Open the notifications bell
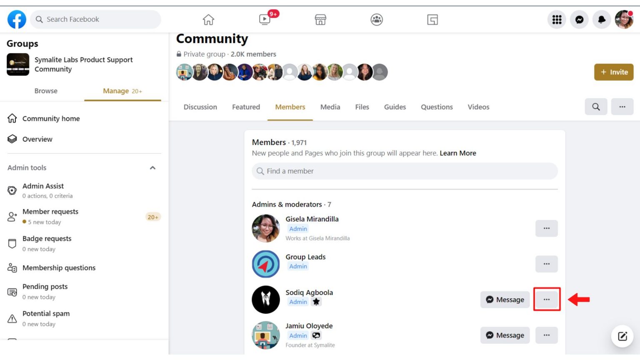 pyautogui.click(x=602, y=19)
